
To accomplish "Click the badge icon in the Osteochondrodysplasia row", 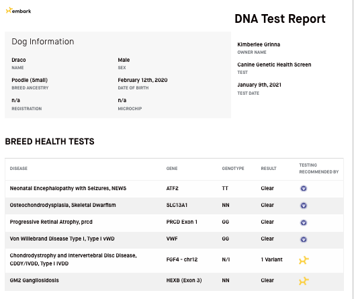I will (304, 206).
